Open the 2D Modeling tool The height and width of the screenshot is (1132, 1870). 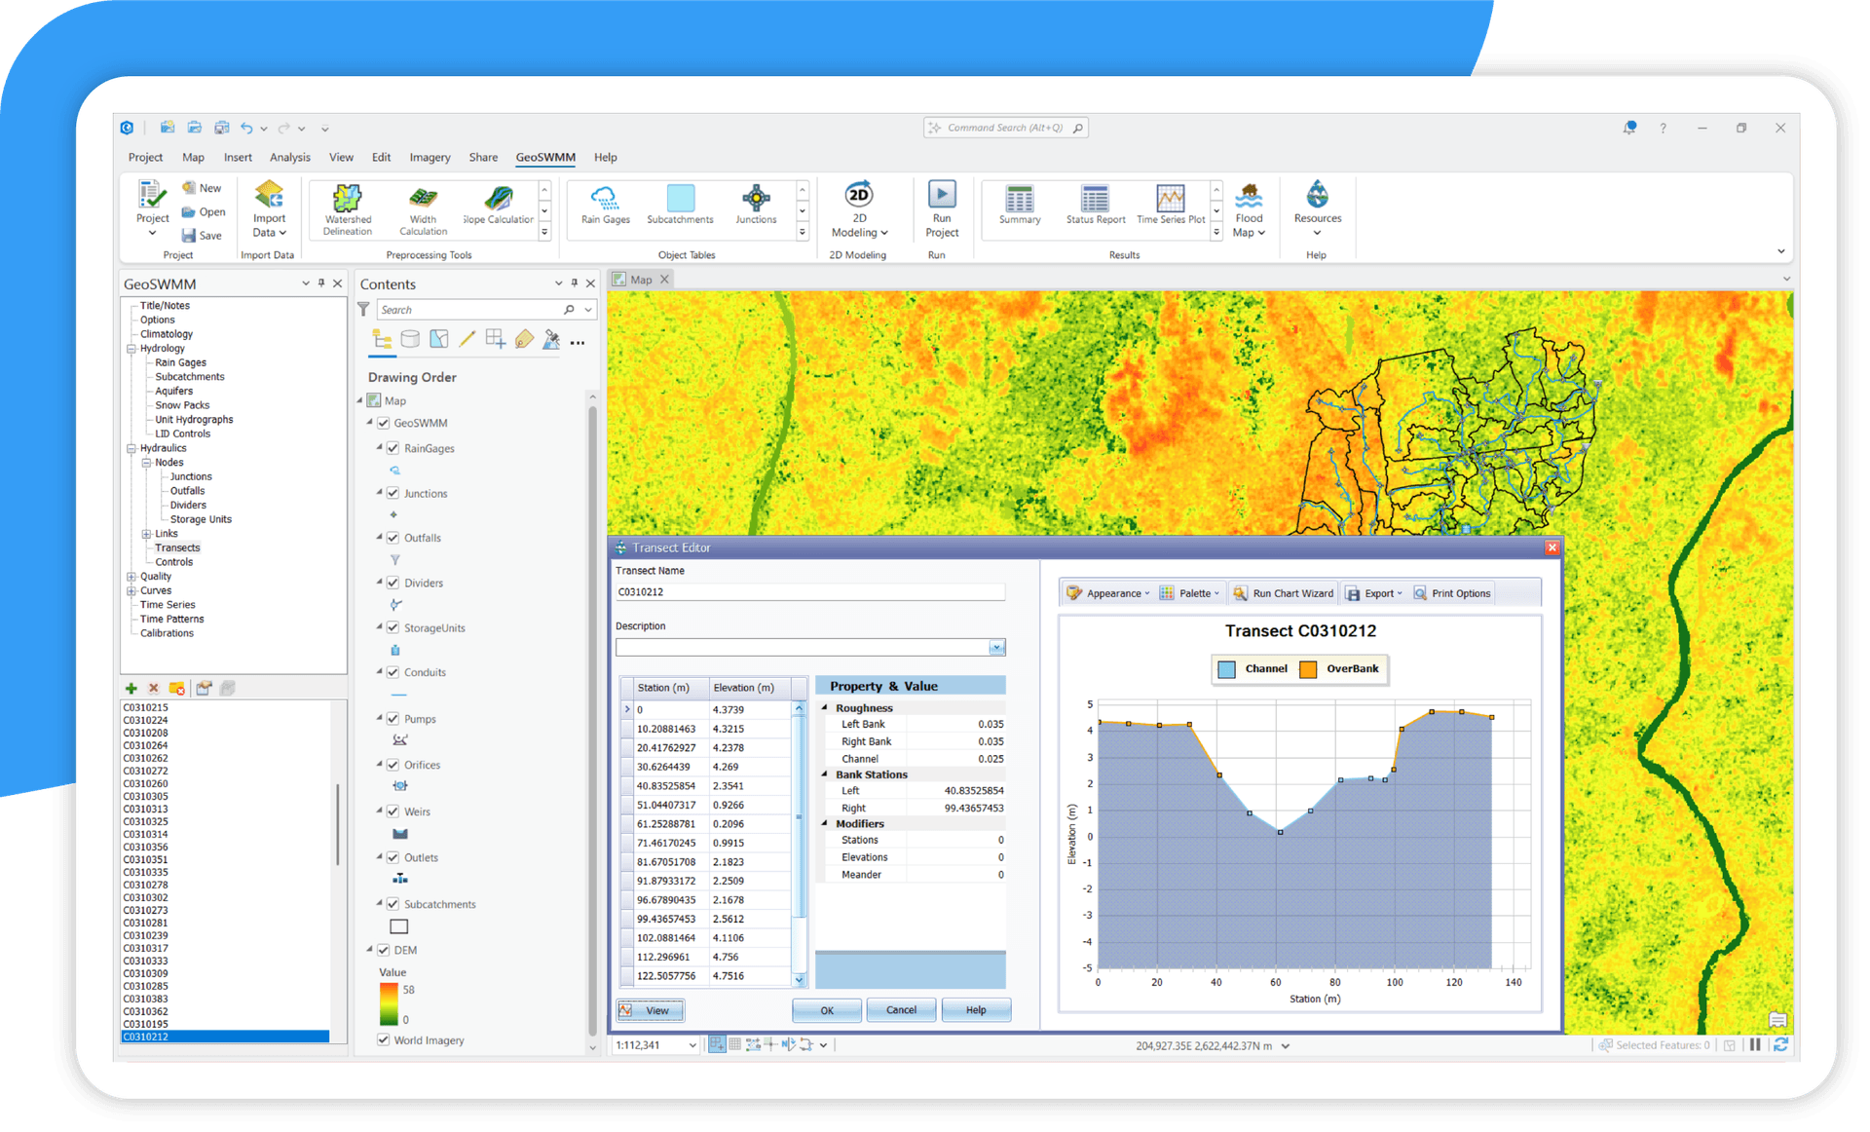click(x=859, y=207)
